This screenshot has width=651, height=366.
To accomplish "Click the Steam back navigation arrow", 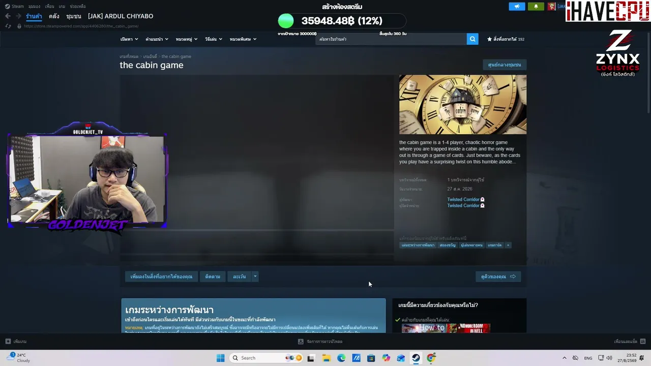I will [8, 16].
